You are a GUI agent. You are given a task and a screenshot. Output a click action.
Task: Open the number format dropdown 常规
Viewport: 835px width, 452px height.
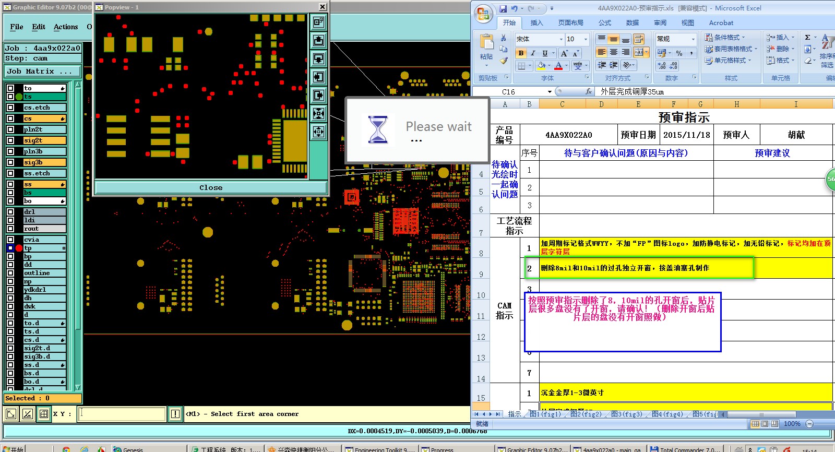point(693,39)
